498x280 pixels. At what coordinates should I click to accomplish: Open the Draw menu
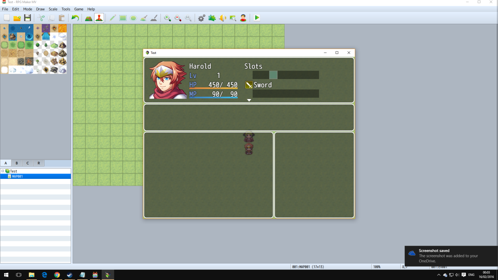coord(41,9)
